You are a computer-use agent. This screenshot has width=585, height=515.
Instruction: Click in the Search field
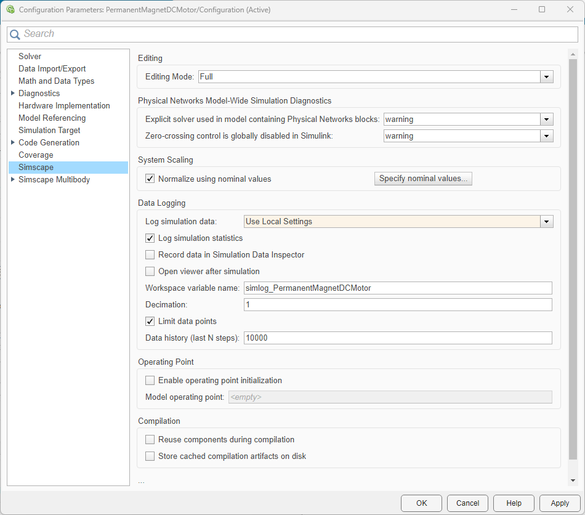pyautogui.click(x=292, y=34)
